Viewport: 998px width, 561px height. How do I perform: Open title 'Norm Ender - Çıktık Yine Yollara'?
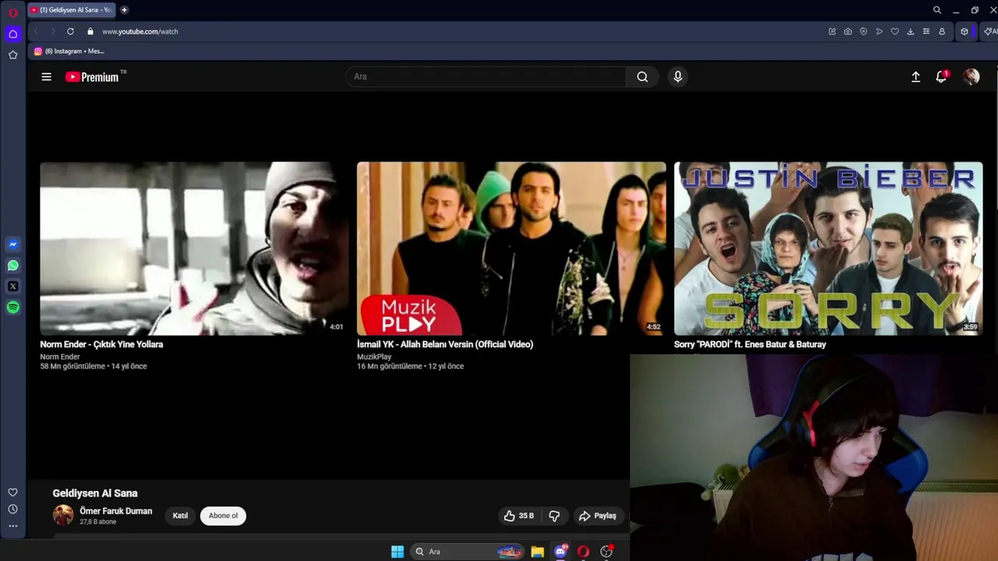(101, 344)
